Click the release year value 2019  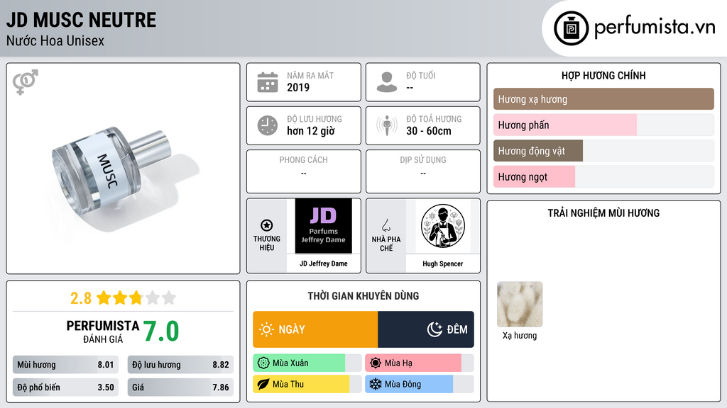(x=298, y=87)
